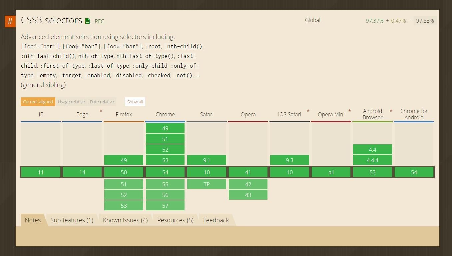Select the Current aligned view
Viewport: 452px width, 256px height.
[38, 102]
